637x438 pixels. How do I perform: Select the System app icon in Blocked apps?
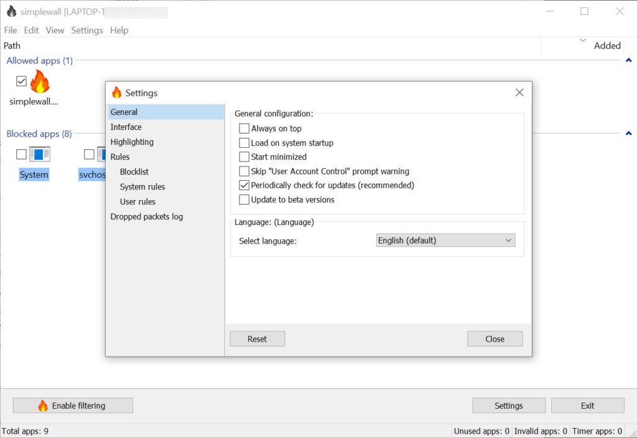tap(40, 154)
